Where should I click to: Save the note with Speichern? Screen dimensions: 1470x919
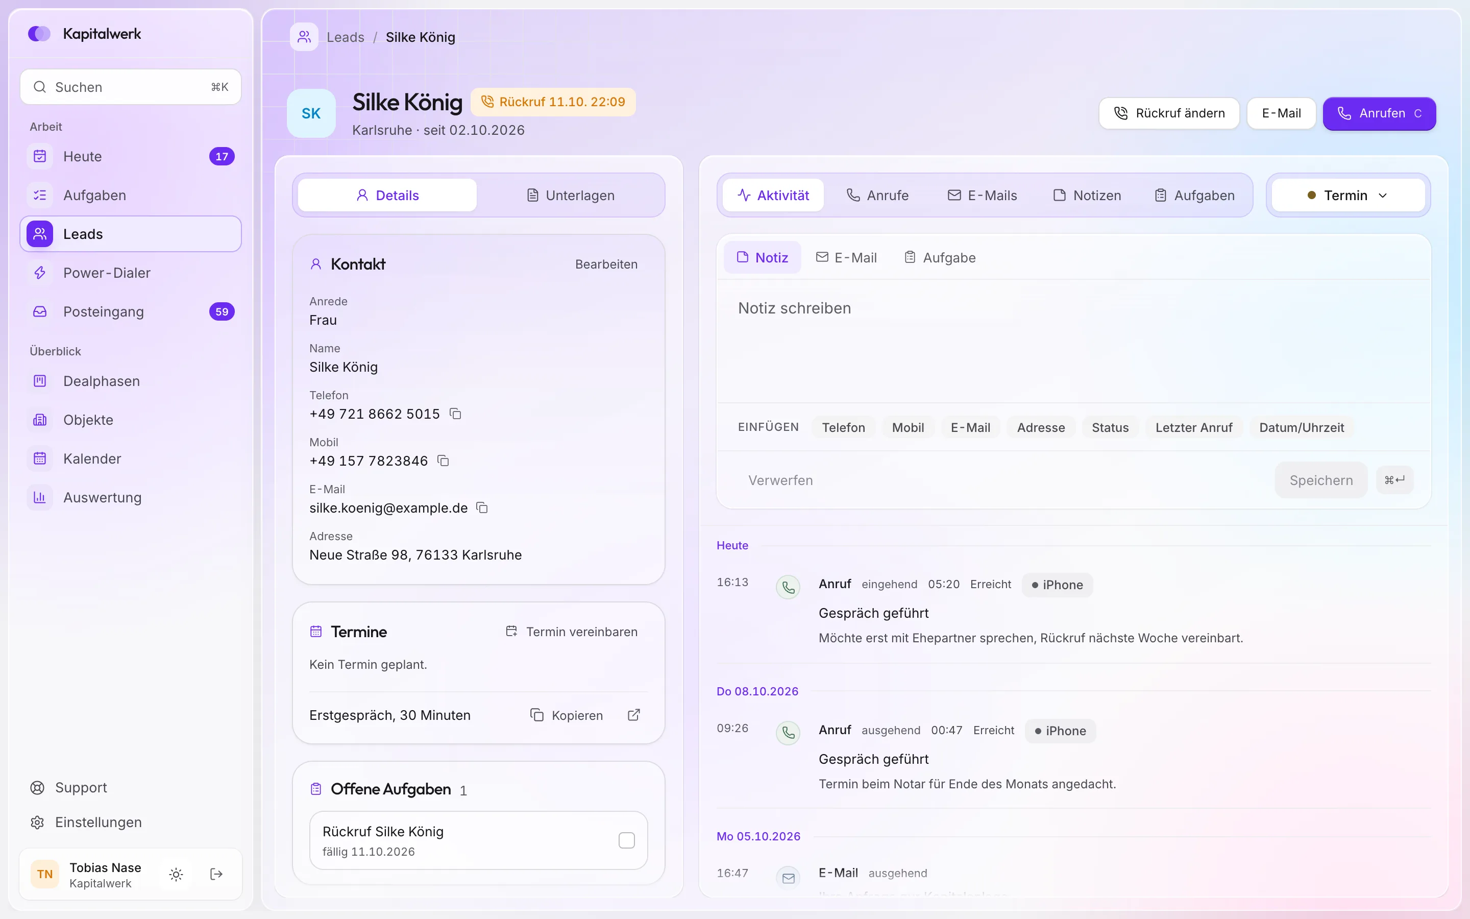pyautogui.click(x=1321, y=480)
